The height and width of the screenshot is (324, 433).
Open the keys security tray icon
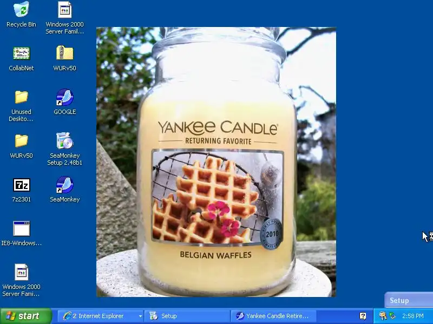[x=383, y=316]
